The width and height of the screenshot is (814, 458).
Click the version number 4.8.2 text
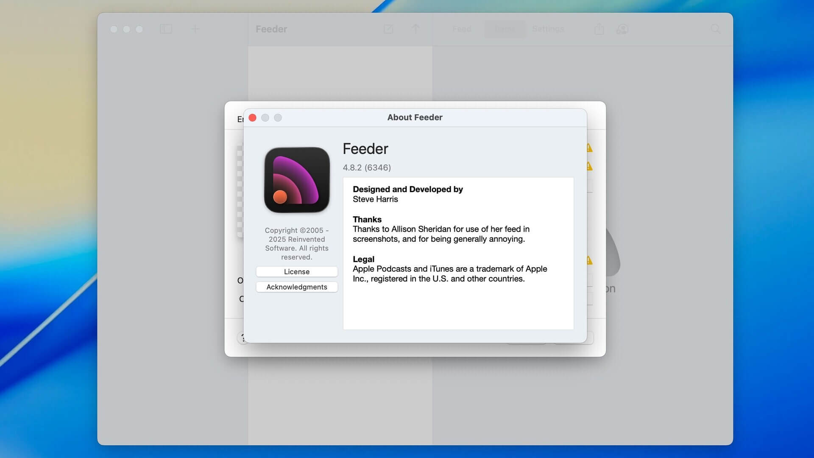click(367, 168)
